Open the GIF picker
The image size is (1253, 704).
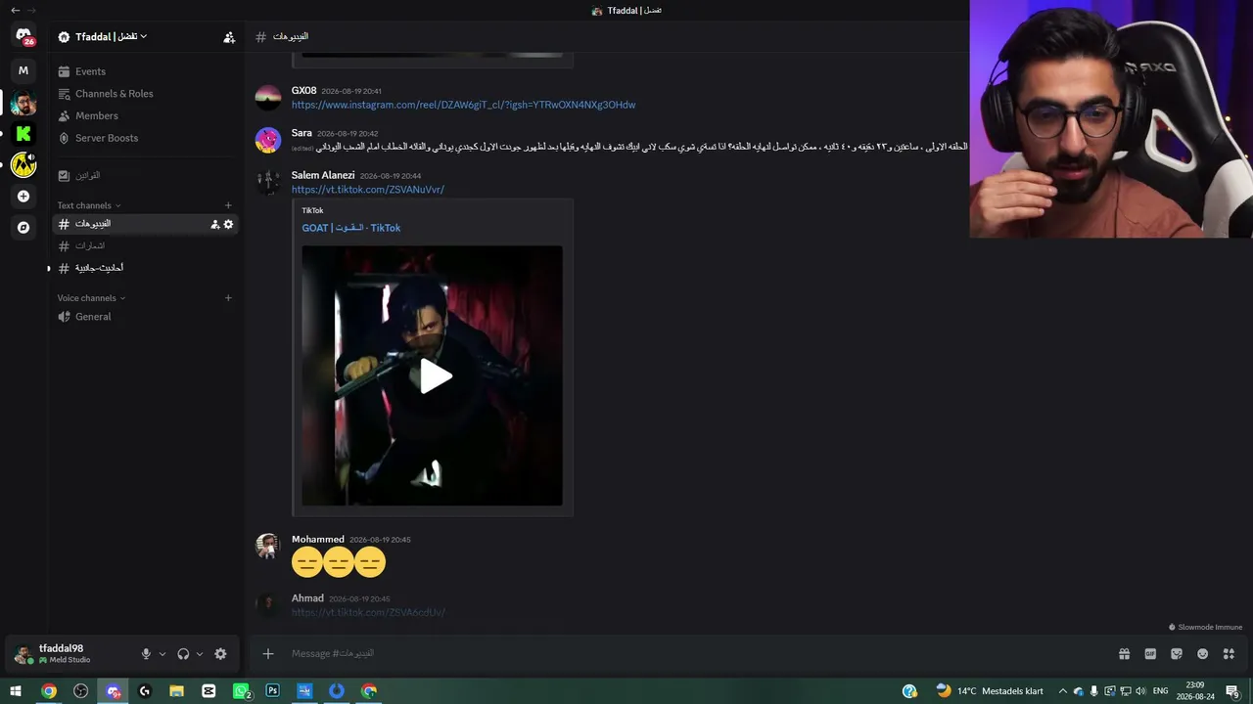click(x=1150, y=654)
